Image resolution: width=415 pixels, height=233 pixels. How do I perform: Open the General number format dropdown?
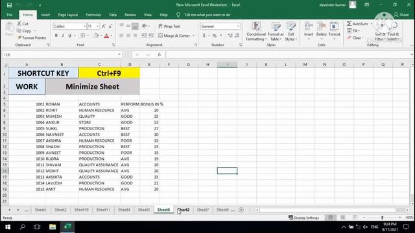pos(238,26)
